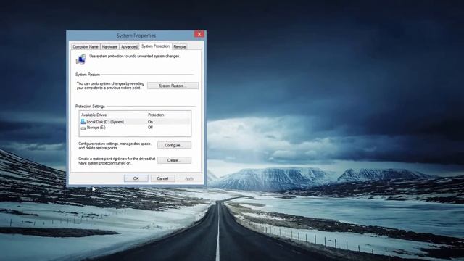464x261 pixels.
Task: Select the Local Disk (C:) (System) row
Action: pos(135,122)
